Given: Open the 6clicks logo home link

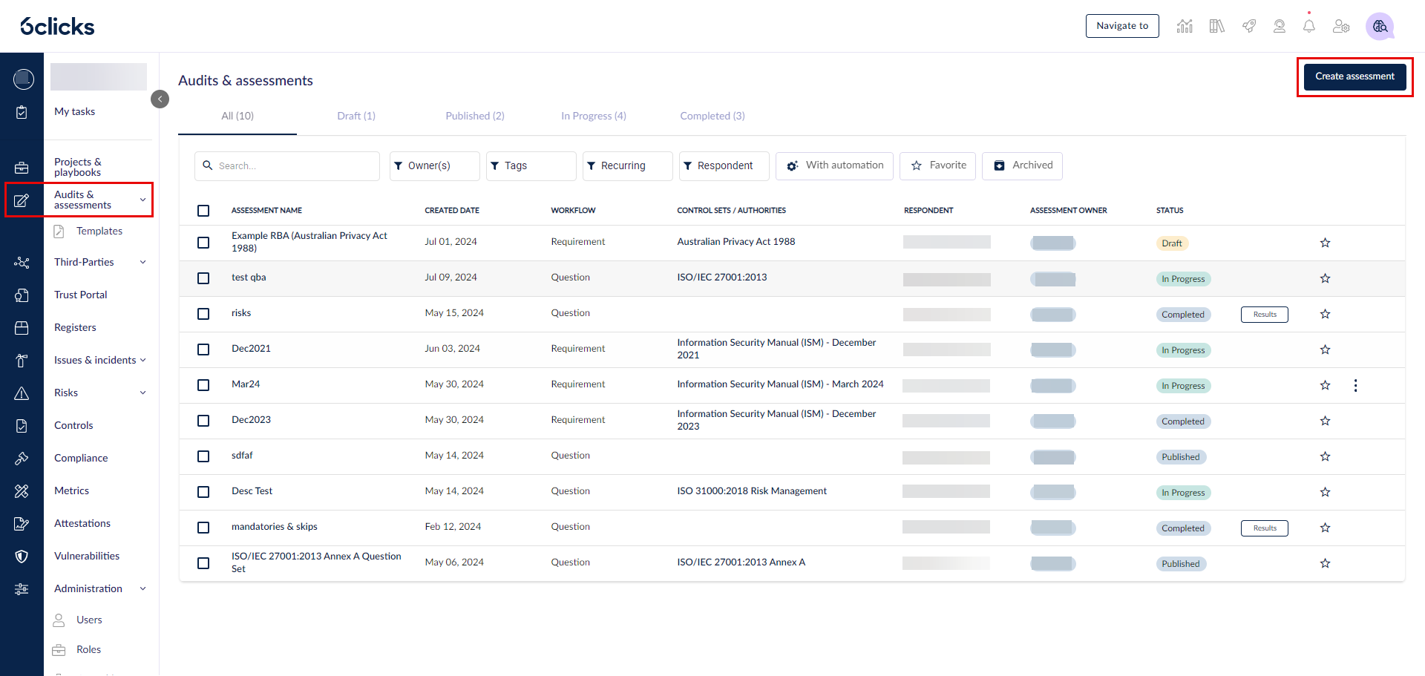Looking at the screenshot, I should click(x=57, y=27).
